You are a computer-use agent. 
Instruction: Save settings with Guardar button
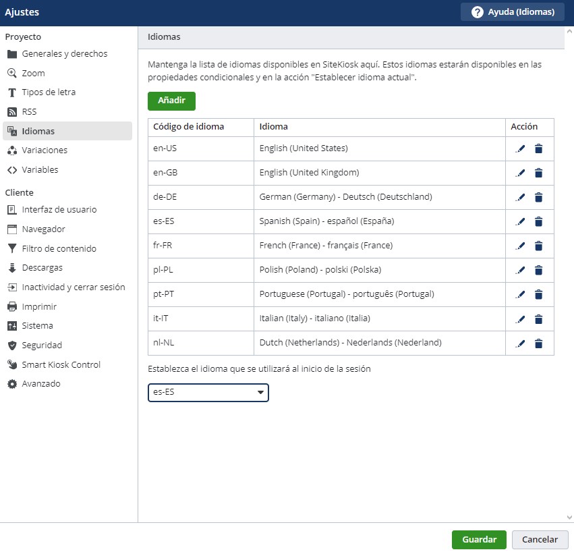(x=479, y=540)
